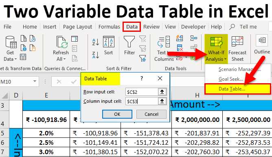272x157 pixels.
Task: Select row 5 header
Action: pyautogui.click(x=4, y=133)
